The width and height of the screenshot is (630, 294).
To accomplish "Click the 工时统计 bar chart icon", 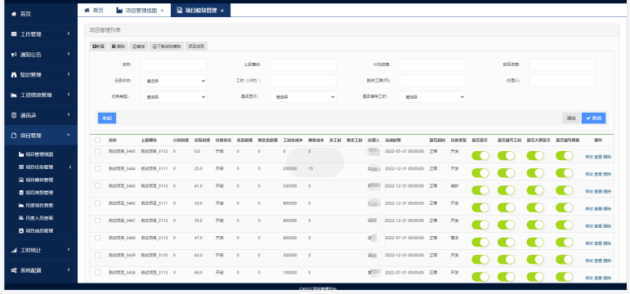I will tap(14, 250).
